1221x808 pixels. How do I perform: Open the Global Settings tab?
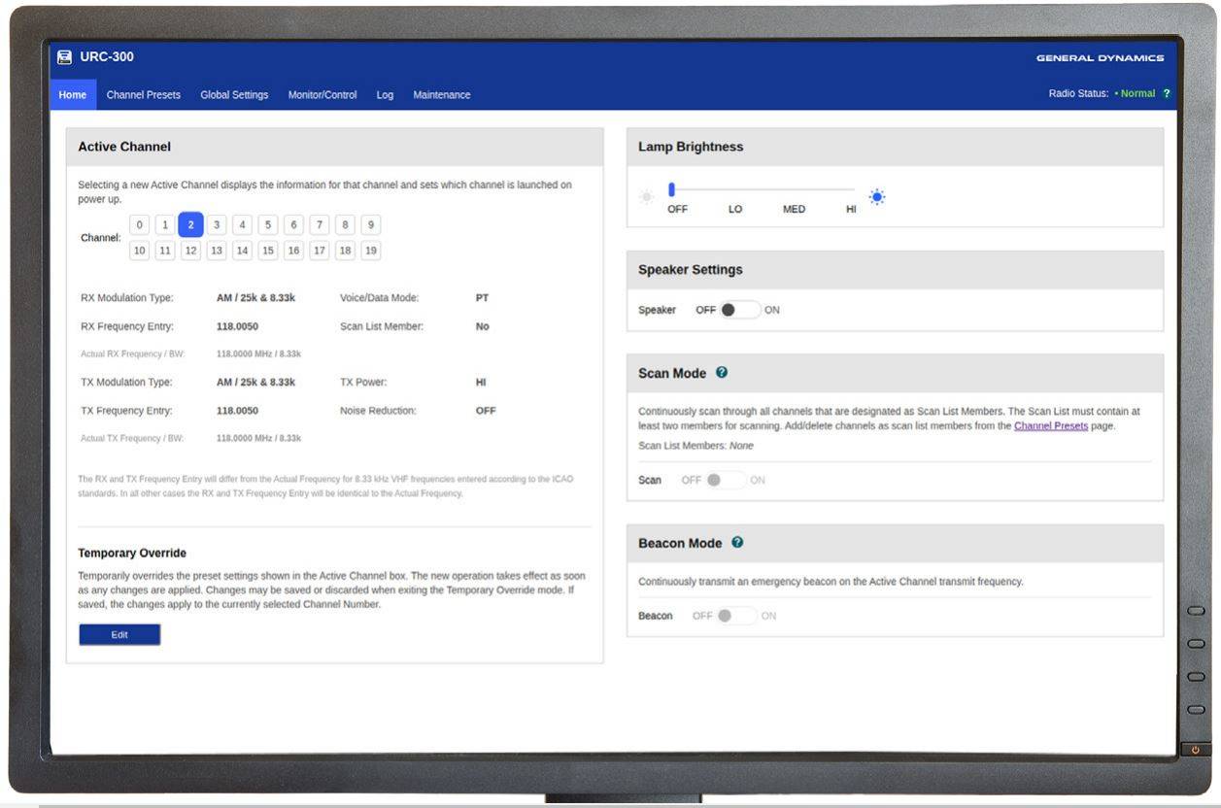(x=233, y=94)
